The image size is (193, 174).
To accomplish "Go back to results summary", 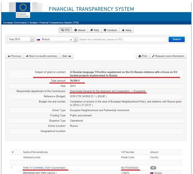I will point(41,56).
